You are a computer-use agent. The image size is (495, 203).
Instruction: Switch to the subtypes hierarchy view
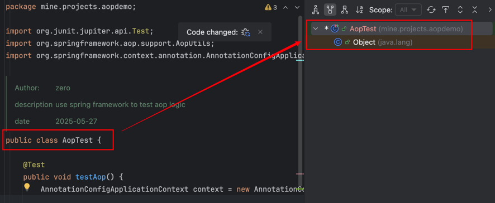345,10
